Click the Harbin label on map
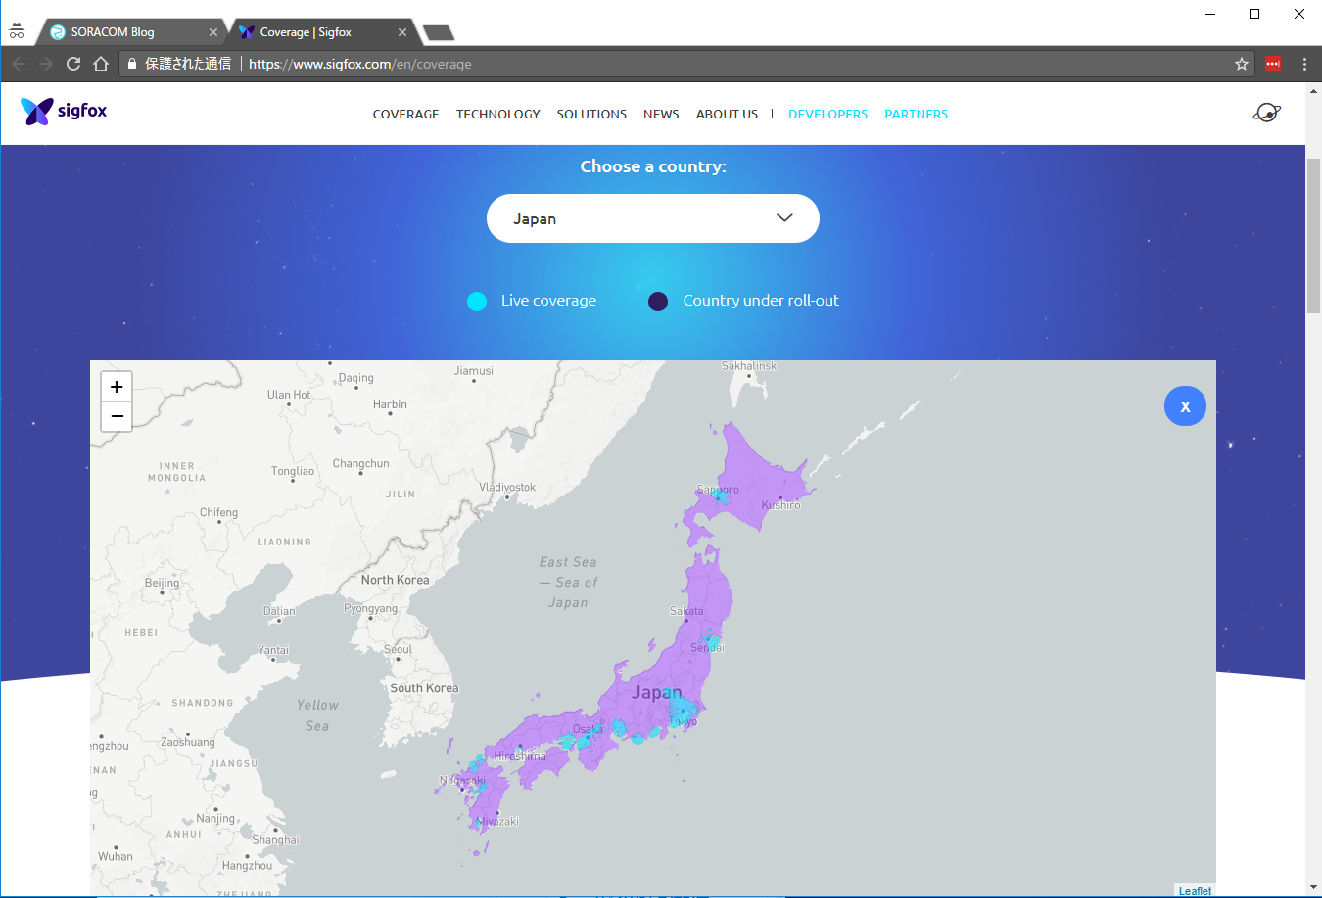 (x=390, y=404)
